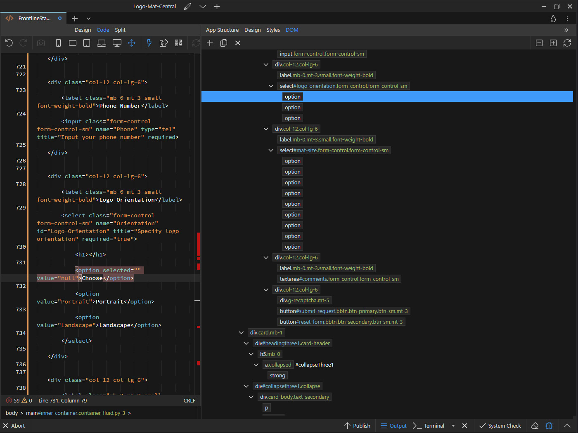Collapse all DOM nodes with minus-box icon
Image resolution: width=578 pixels, height=433 pixels.
tap(539, 43)
